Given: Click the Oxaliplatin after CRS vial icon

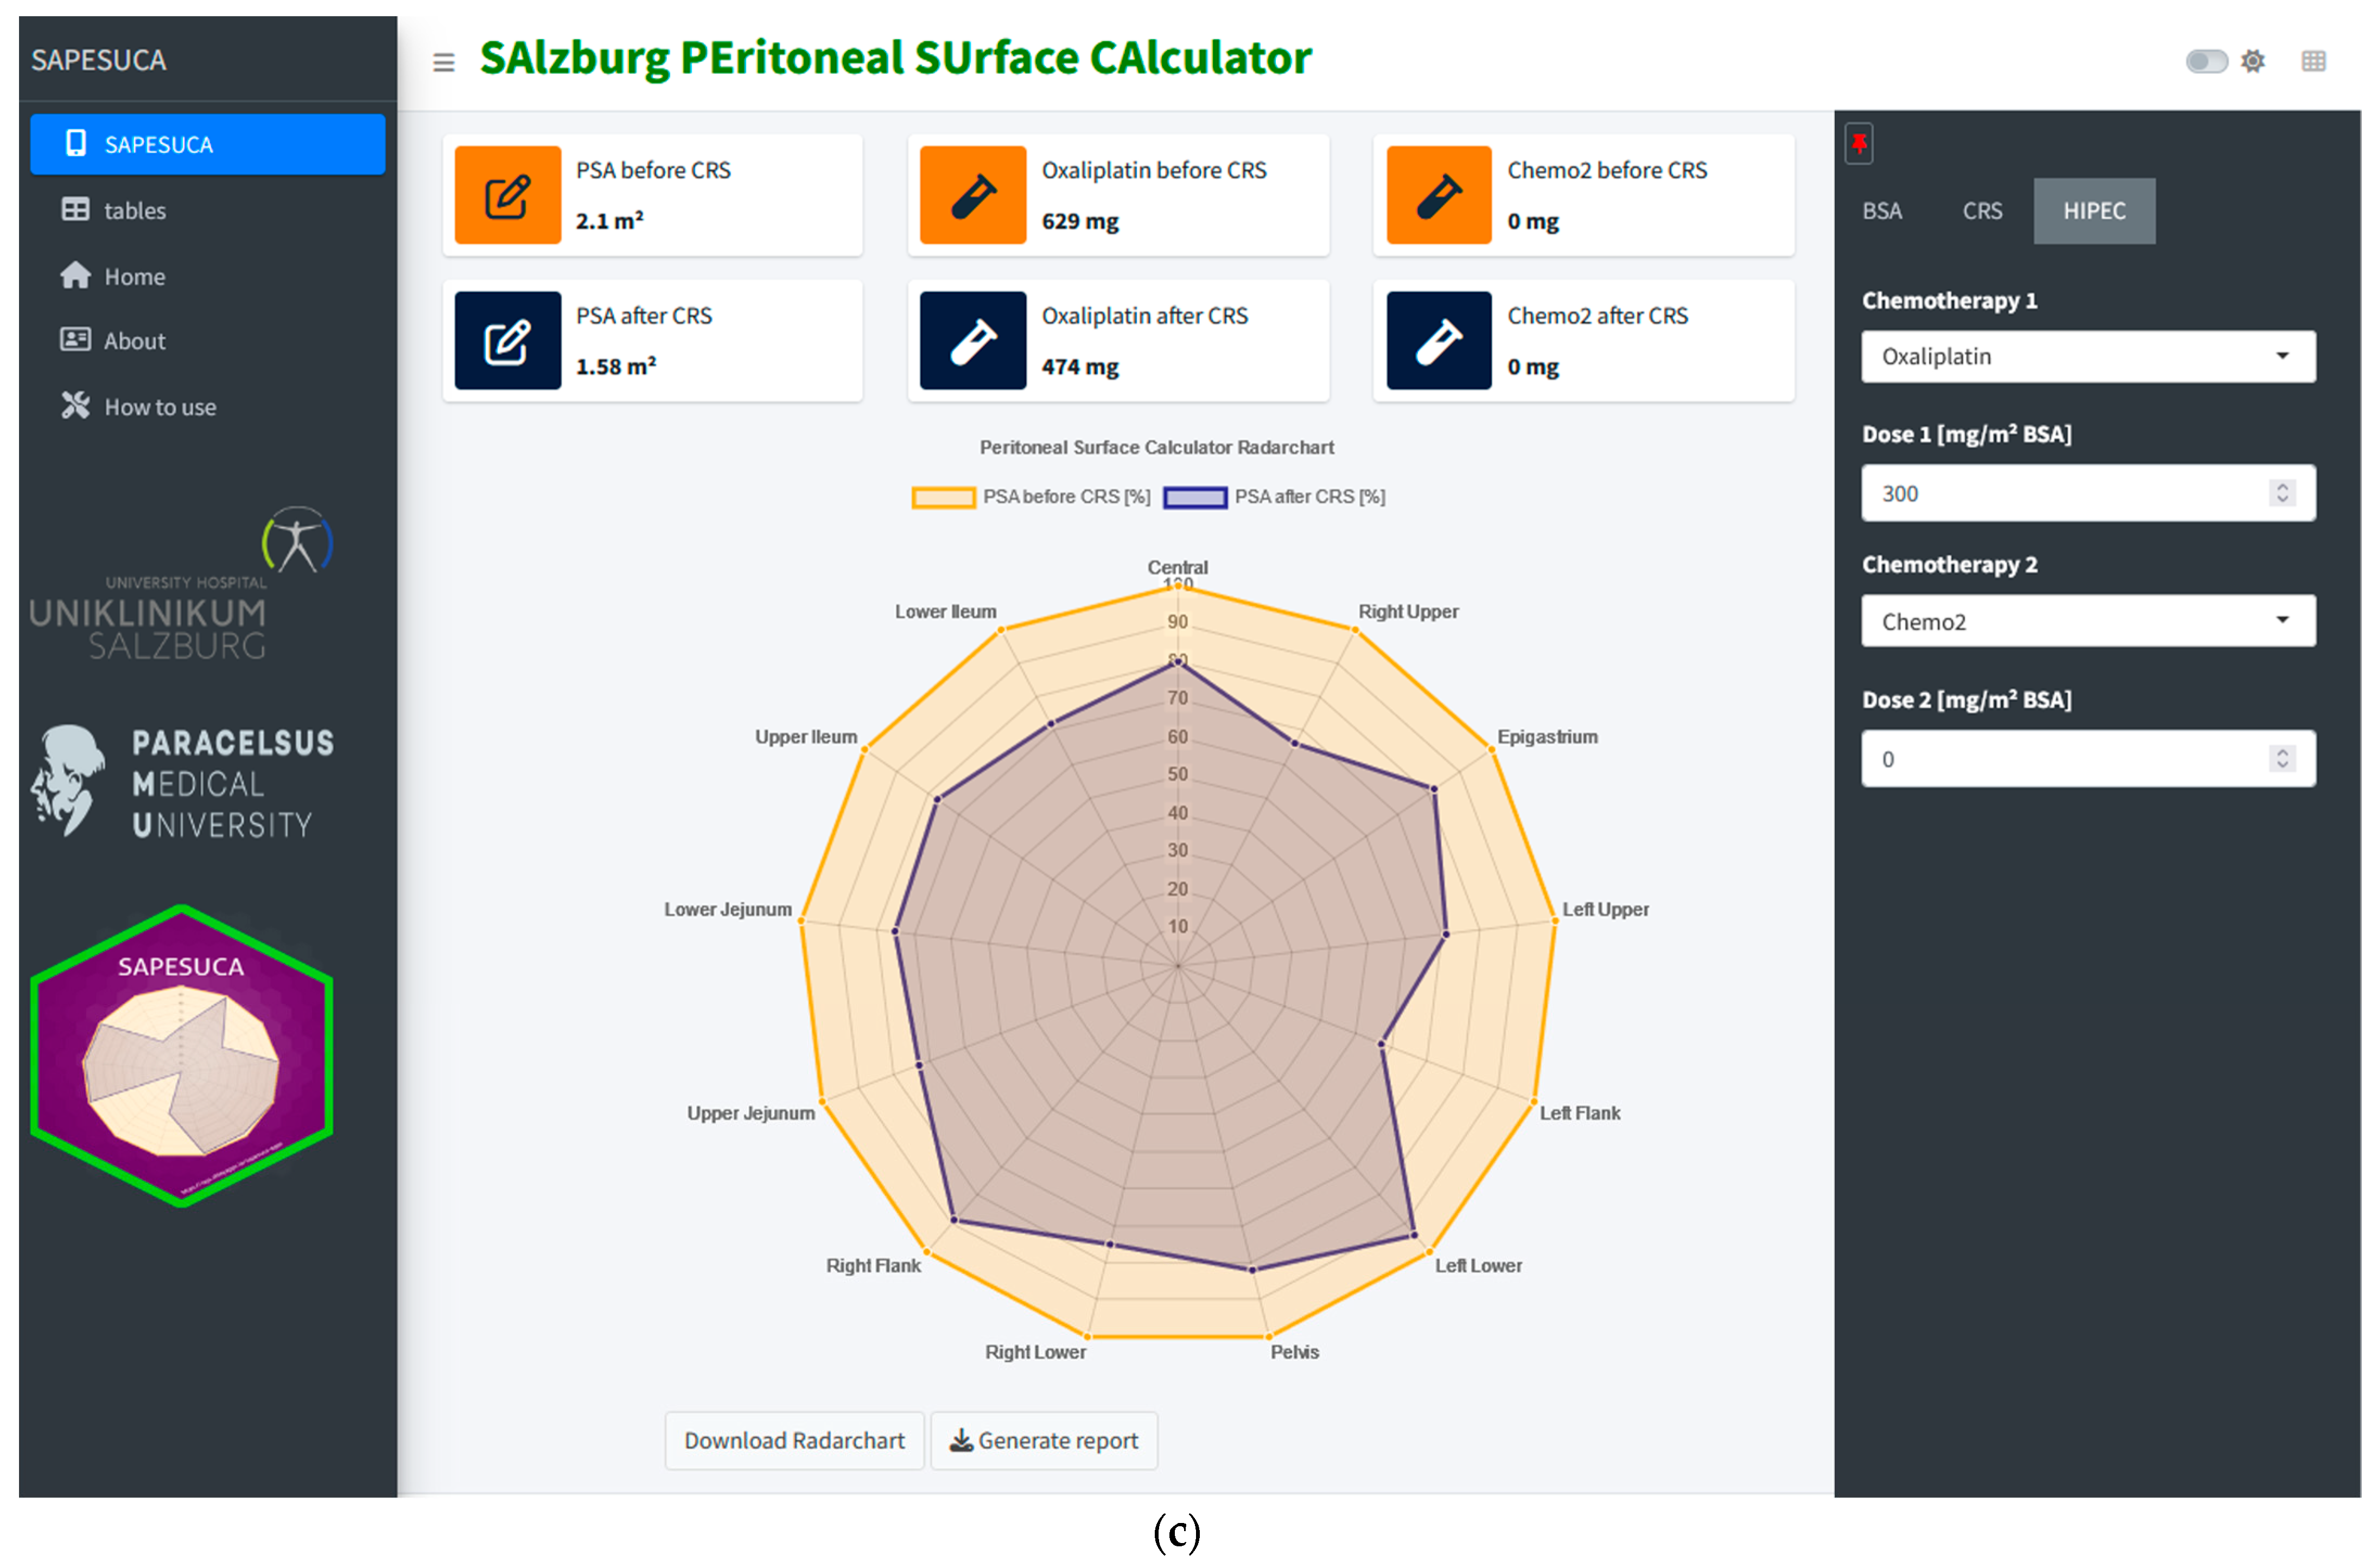Looking at the screenshot, I should point(972,340).
